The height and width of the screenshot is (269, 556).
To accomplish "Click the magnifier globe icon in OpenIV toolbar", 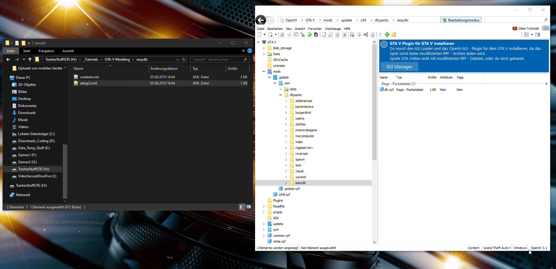I will (x=282, y=35).
